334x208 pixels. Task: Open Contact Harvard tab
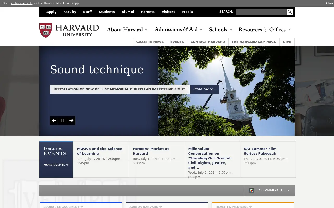[208, 42]
